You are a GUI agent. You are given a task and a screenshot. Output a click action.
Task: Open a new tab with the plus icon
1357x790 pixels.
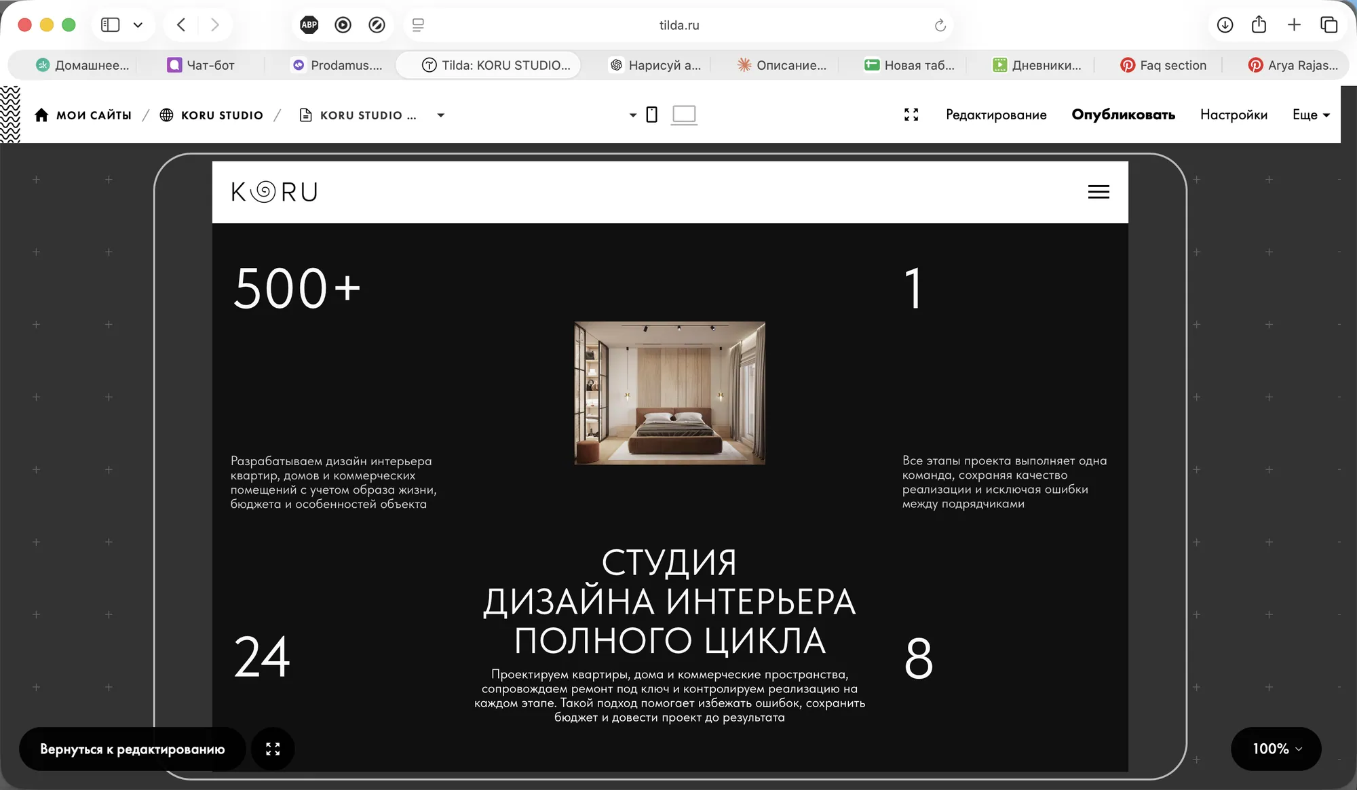(1294, 25)
